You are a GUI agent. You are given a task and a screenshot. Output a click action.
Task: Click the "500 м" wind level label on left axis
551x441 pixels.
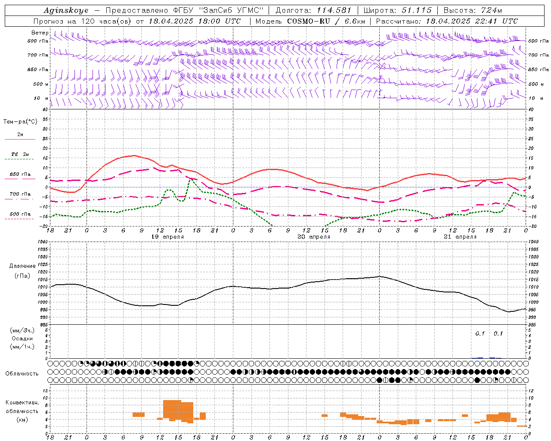click(41, 84)
